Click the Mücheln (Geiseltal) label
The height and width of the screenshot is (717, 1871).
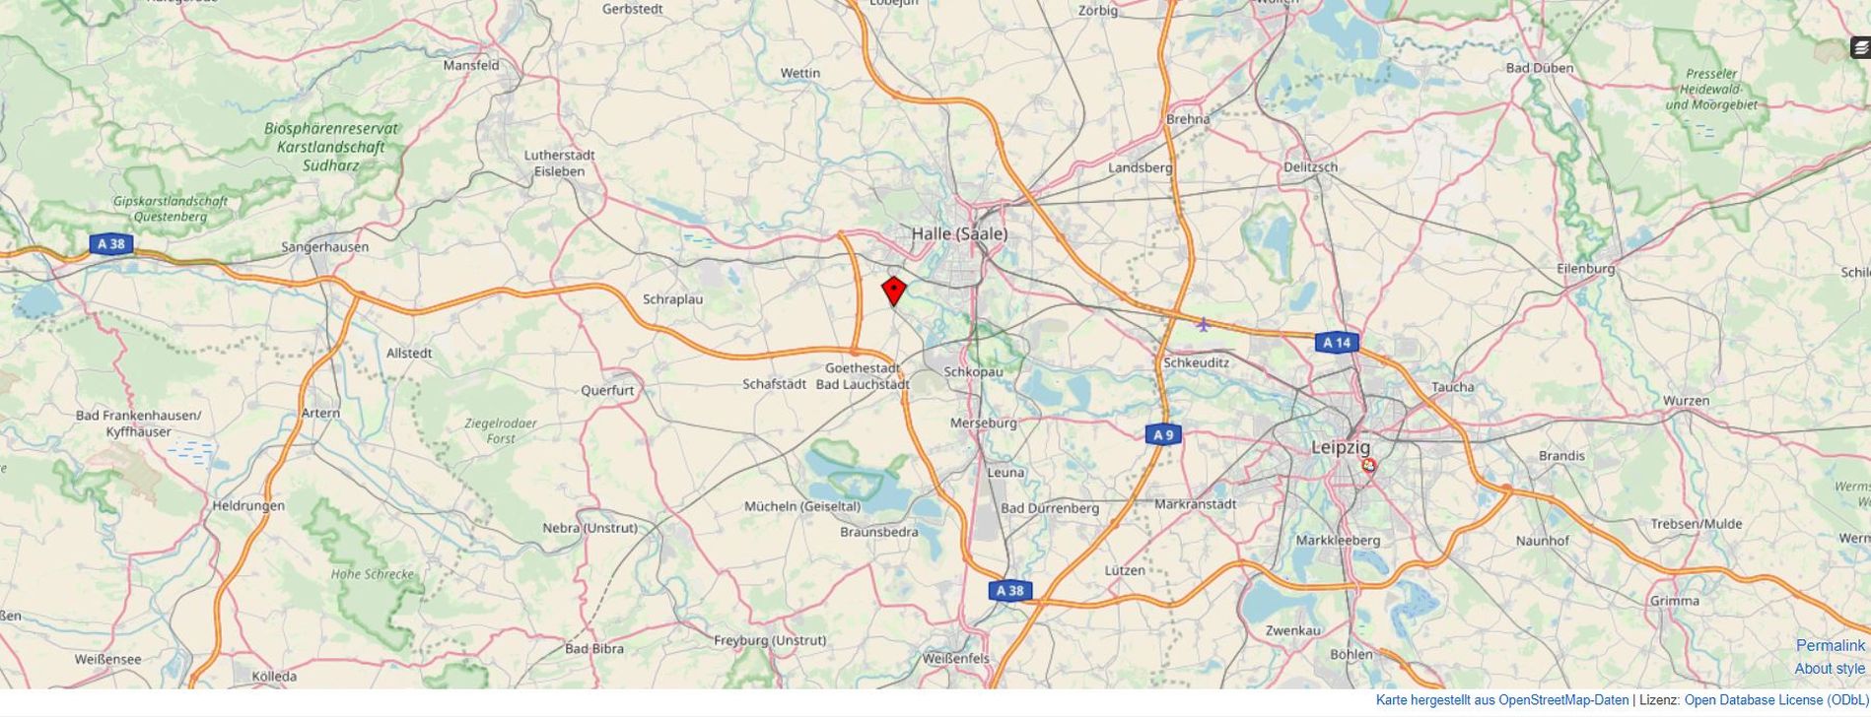pyautogui.click(x=802, y=506)
